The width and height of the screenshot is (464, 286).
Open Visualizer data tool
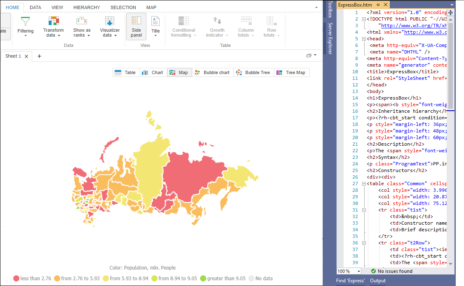point(110,26)
